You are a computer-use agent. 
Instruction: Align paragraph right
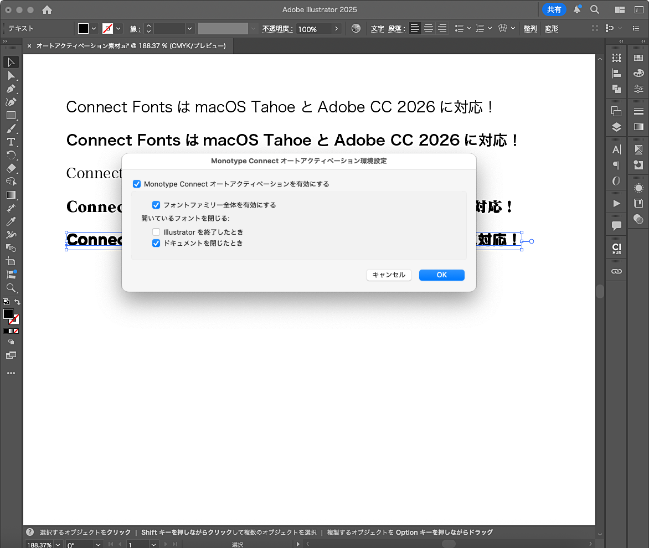442,28
